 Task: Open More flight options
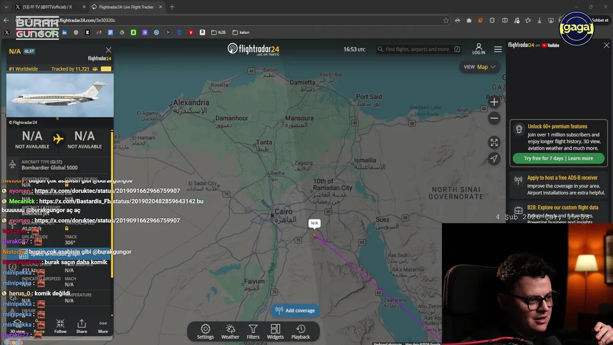tap(103, 327)
